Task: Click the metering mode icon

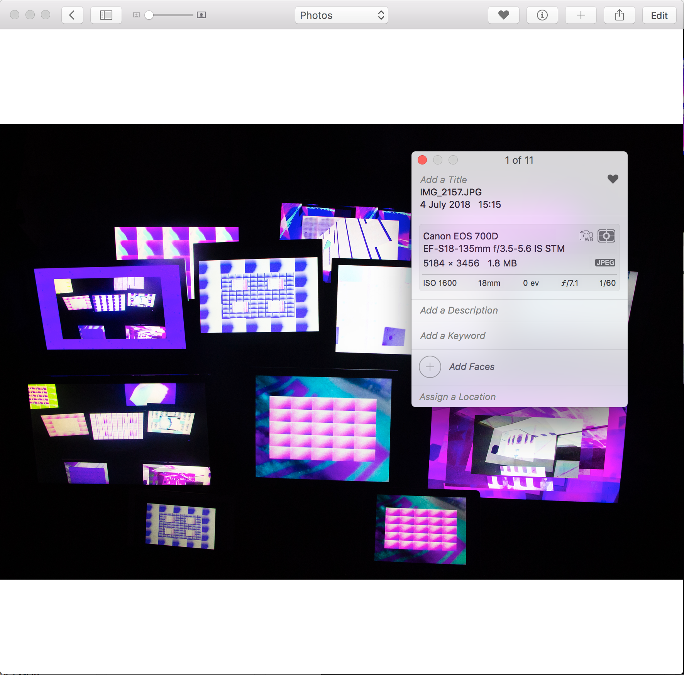Action: (x=606, y=236)
